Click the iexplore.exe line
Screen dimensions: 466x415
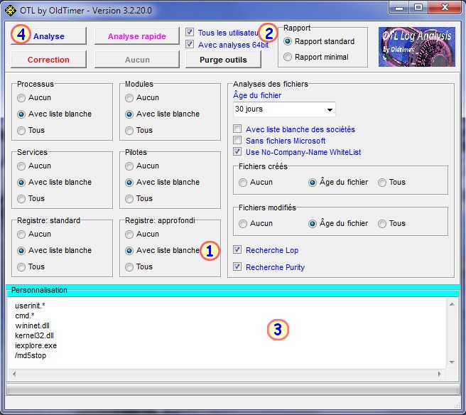point(36,345)
